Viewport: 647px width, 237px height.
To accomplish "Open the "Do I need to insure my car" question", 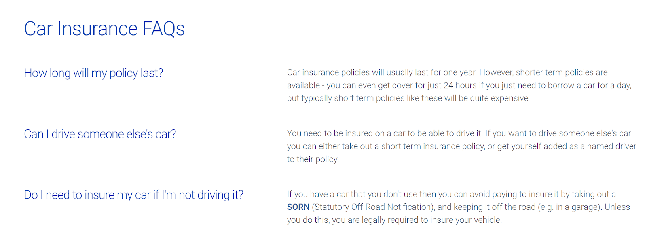I will 133,195.
